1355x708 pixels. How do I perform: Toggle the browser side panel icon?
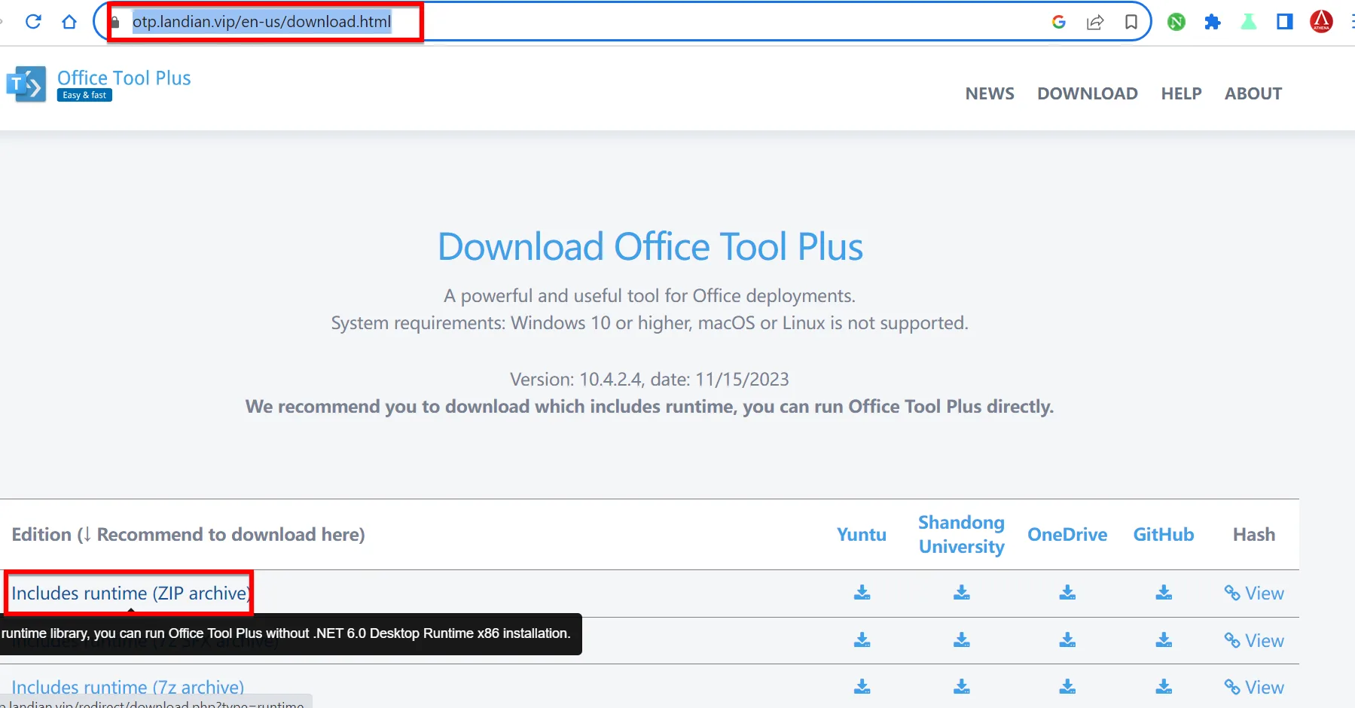point(1285,22)
